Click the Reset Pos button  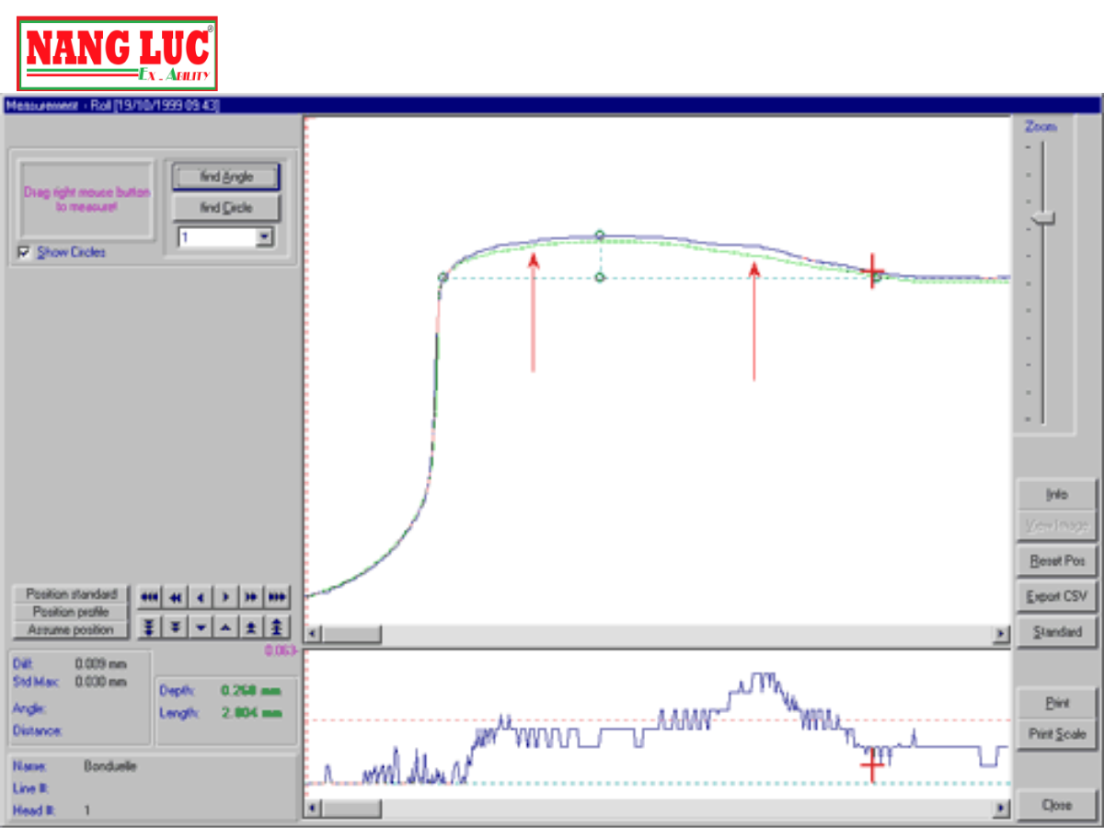pos(1057,560)
